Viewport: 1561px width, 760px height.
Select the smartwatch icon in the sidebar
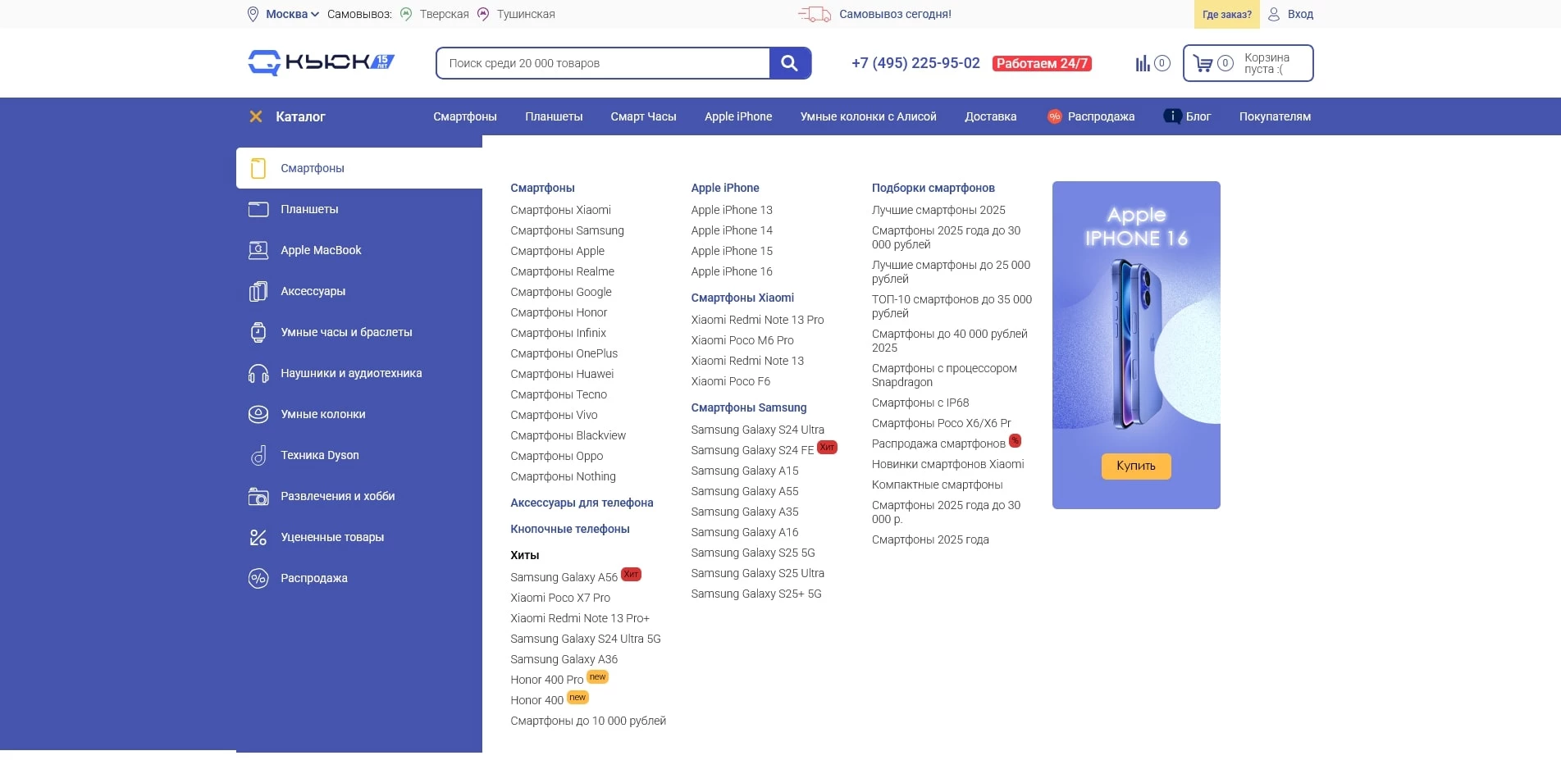[x=258, y=333]
